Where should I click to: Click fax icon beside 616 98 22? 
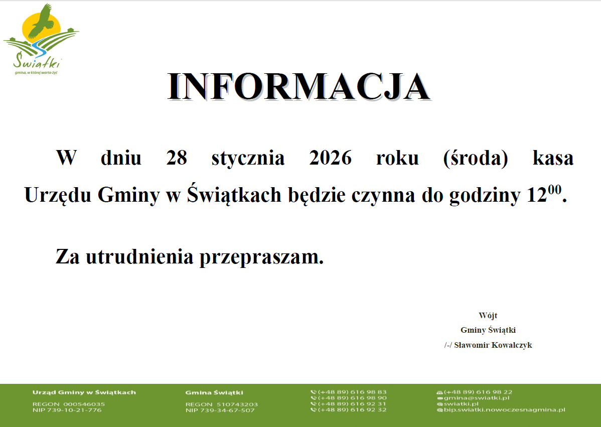click(x=439, y=392)
